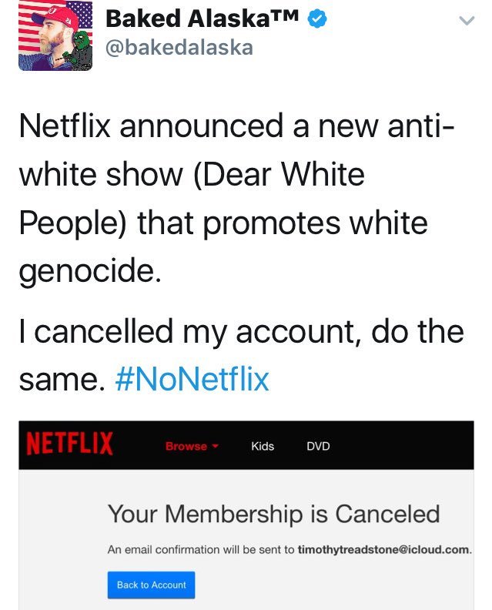
Task: Click the @bakedalaska handle
Action: coord(179,48)
